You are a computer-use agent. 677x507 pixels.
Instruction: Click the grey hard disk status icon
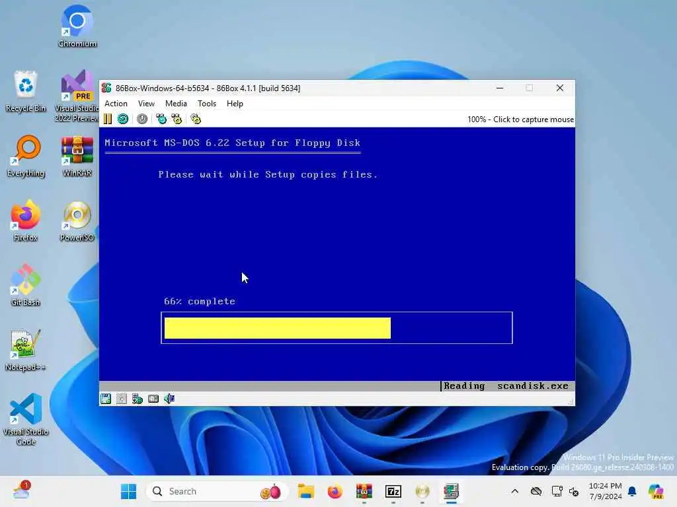(x=153, y=399)
